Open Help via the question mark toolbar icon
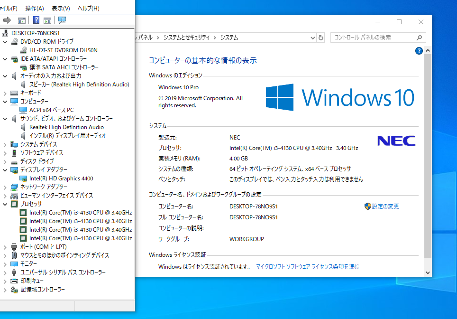Viewport: 457px width, 319px height. click(36, 20)
